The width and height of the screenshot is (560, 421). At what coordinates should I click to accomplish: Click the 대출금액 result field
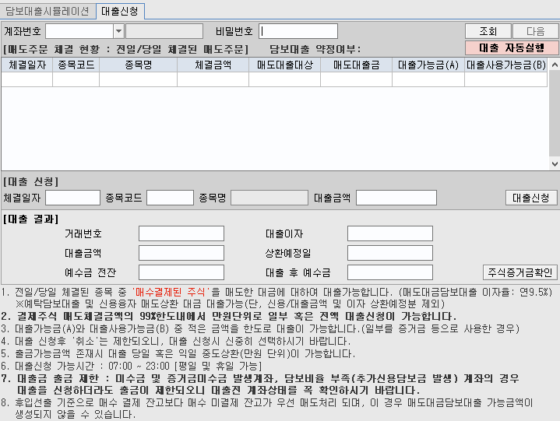pos(181,253)
